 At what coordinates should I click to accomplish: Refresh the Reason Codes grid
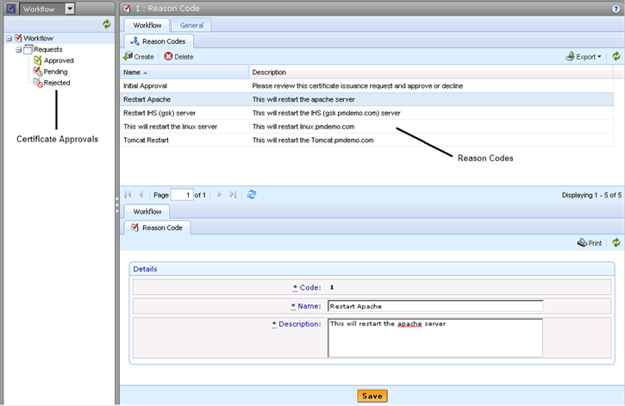pos(616,57)
